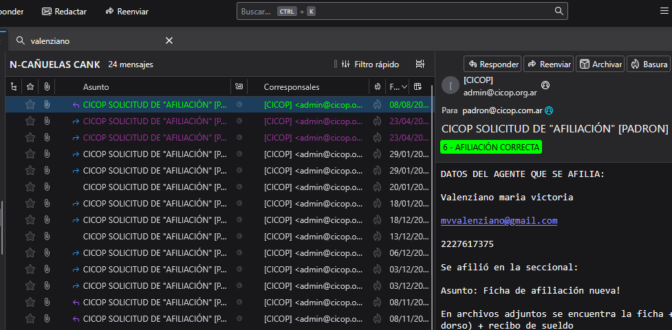Star the first CICOP message dated 08/08
Image resolution: width=672 pixels, height=330 pixels.
(x=30, y=105)
